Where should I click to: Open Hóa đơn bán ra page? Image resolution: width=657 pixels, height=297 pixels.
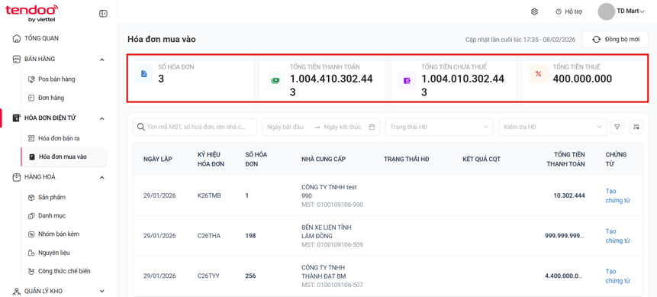click(59, 138)
